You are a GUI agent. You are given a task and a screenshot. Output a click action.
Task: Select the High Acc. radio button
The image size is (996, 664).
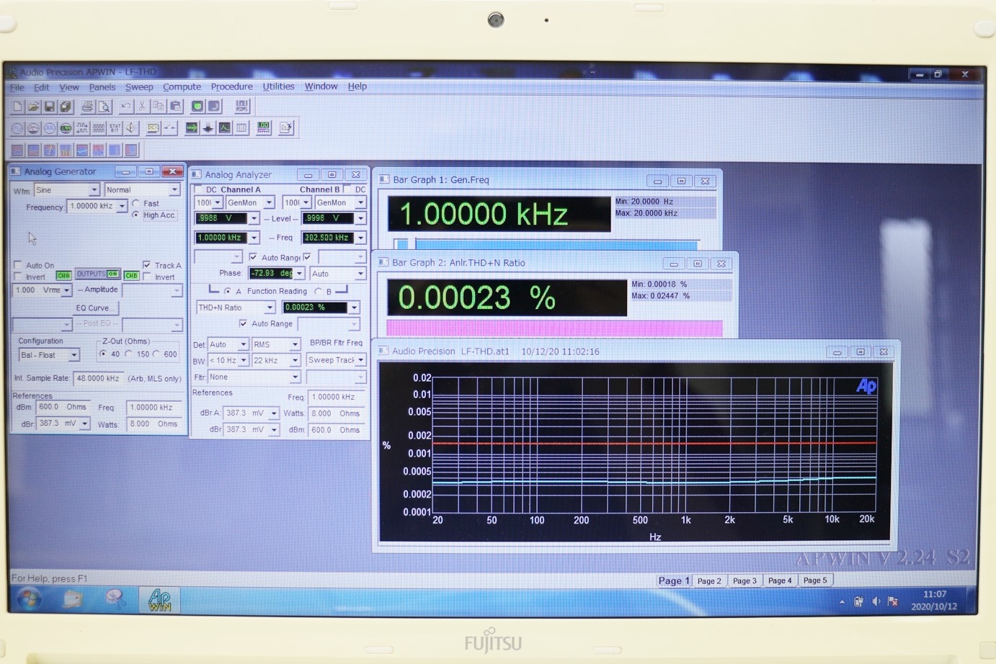tap(136, 215)
